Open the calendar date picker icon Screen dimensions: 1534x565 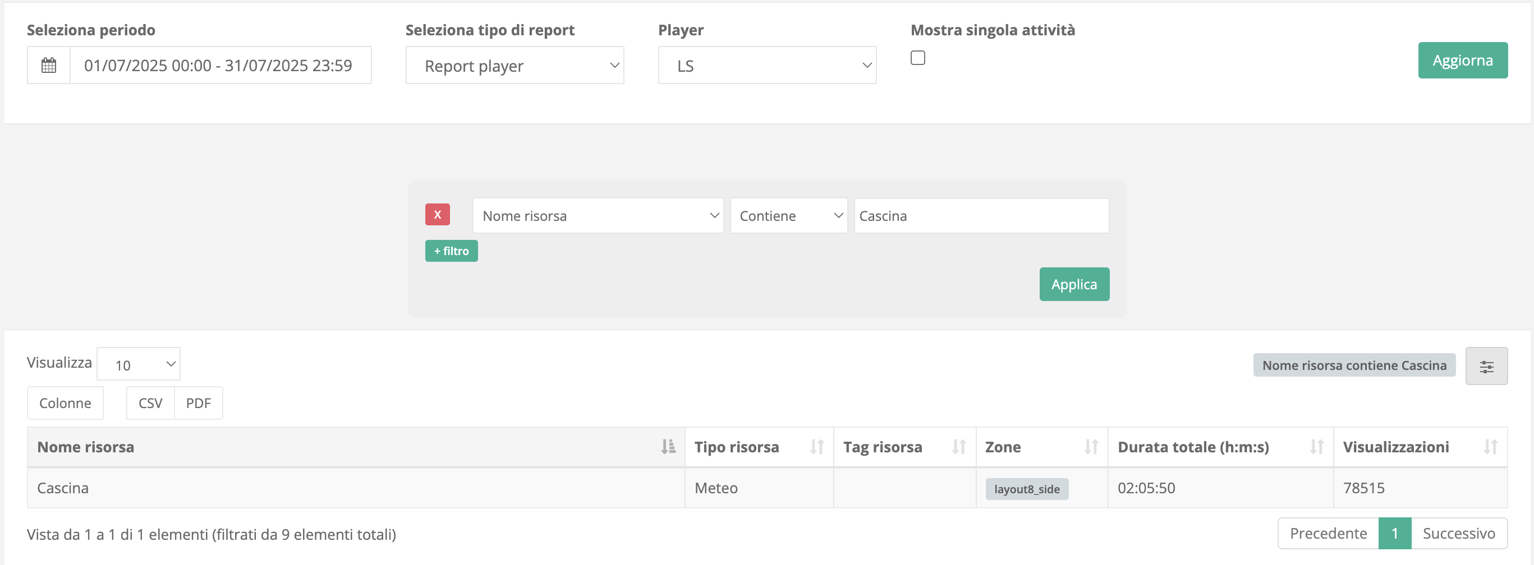(48, 65)
